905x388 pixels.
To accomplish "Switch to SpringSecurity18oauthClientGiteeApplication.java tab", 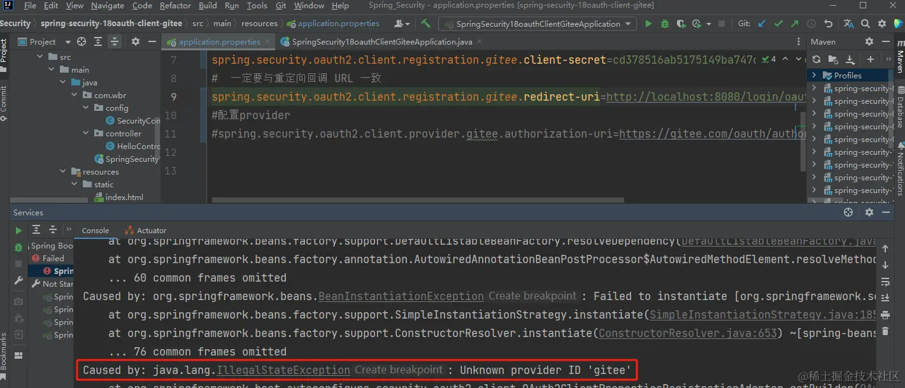I will click(x=381, y=41).
